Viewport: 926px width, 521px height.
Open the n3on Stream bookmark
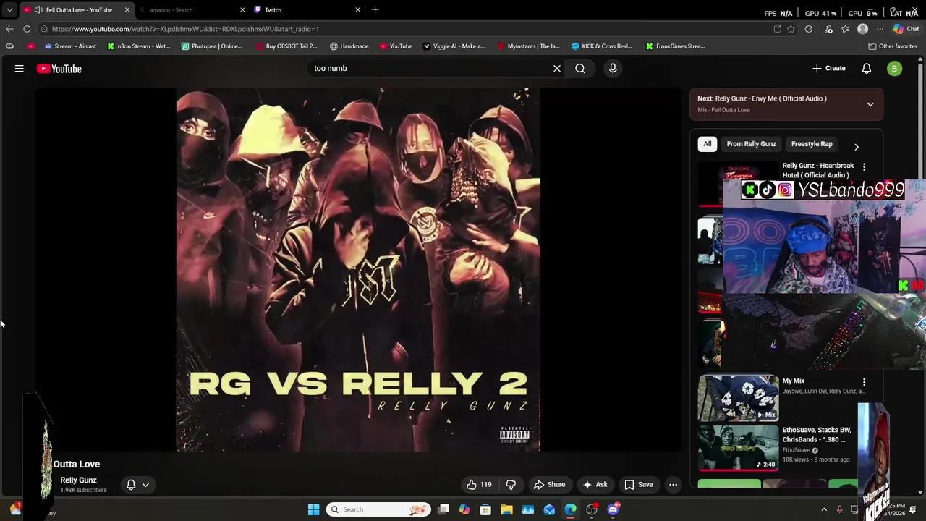[138, 46]
